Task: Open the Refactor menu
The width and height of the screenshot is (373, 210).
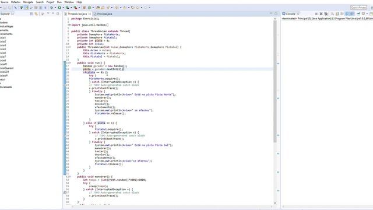Action: tap(16, 2)
